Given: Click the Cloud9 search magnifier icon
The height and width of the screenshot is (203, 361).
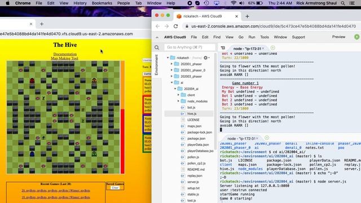Looking at the screenshot, I should pos(157,47).
